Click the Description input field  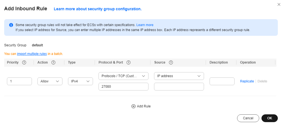(x=222, y=81)
